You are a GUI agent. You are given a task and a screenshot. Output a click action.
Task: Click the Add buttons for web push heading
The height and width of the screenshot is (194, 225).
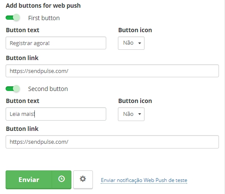coord(43,6)
